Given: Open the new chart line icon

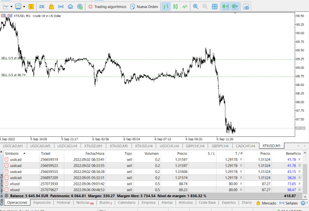Looking at the screenshot, I should point(6,7).
